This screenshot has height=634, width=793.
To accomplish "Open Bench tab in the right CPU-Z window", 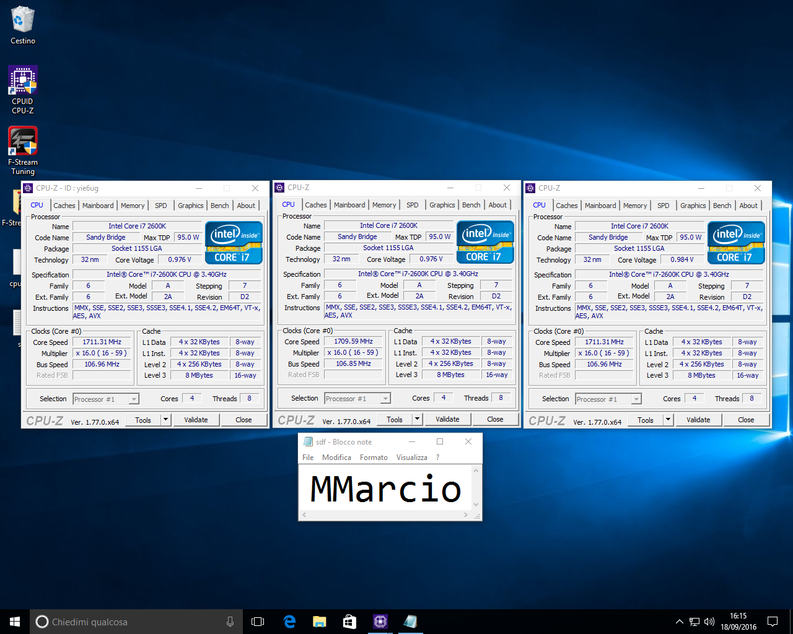I will point(722,206).
